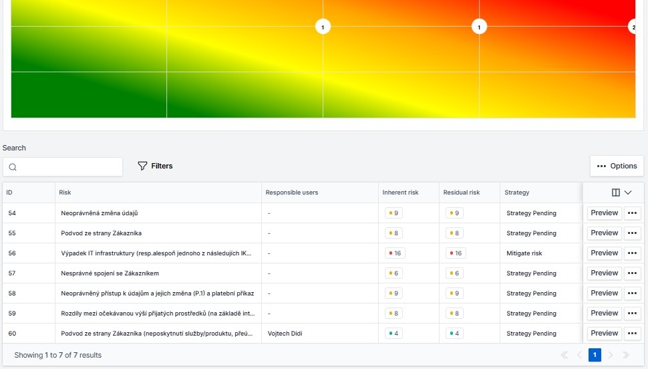This screenshot has height=369, width=648.
Task: Select risk Podvod ze strany Zákazníka (neposkytnutí služby
Action: point(156,334)
